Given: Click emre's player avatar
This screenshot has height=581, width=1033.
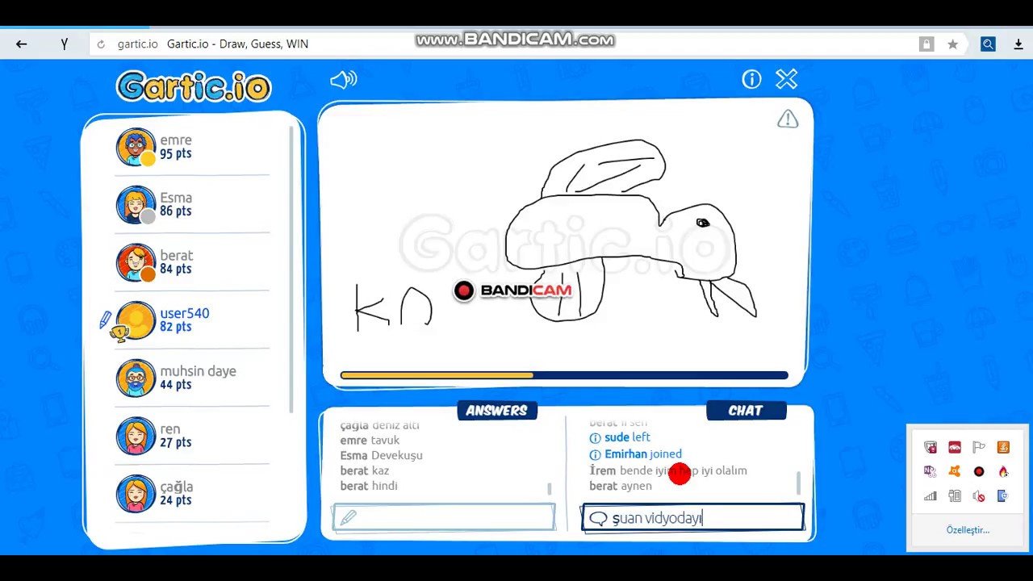Looking at the screenshot, I should (135, 147).
